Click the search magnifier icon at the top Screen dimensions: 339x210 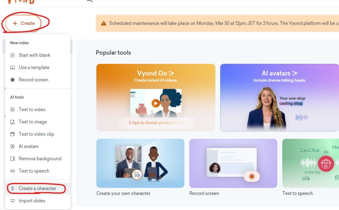coord(89,1)
